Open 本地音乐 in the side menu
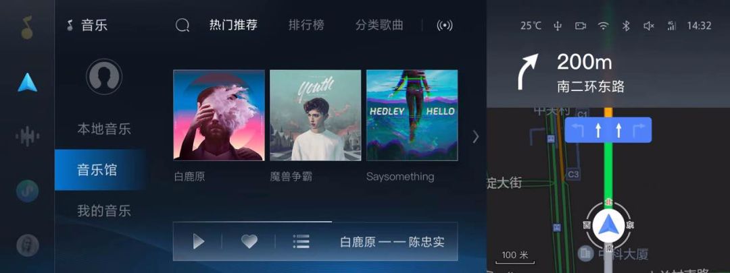The image size is (730, 273). 104,129
